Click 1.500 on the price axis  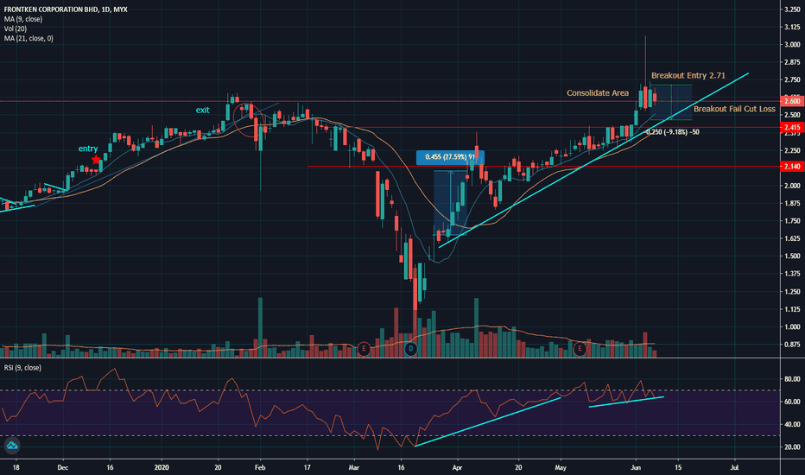tap(792, 256)
